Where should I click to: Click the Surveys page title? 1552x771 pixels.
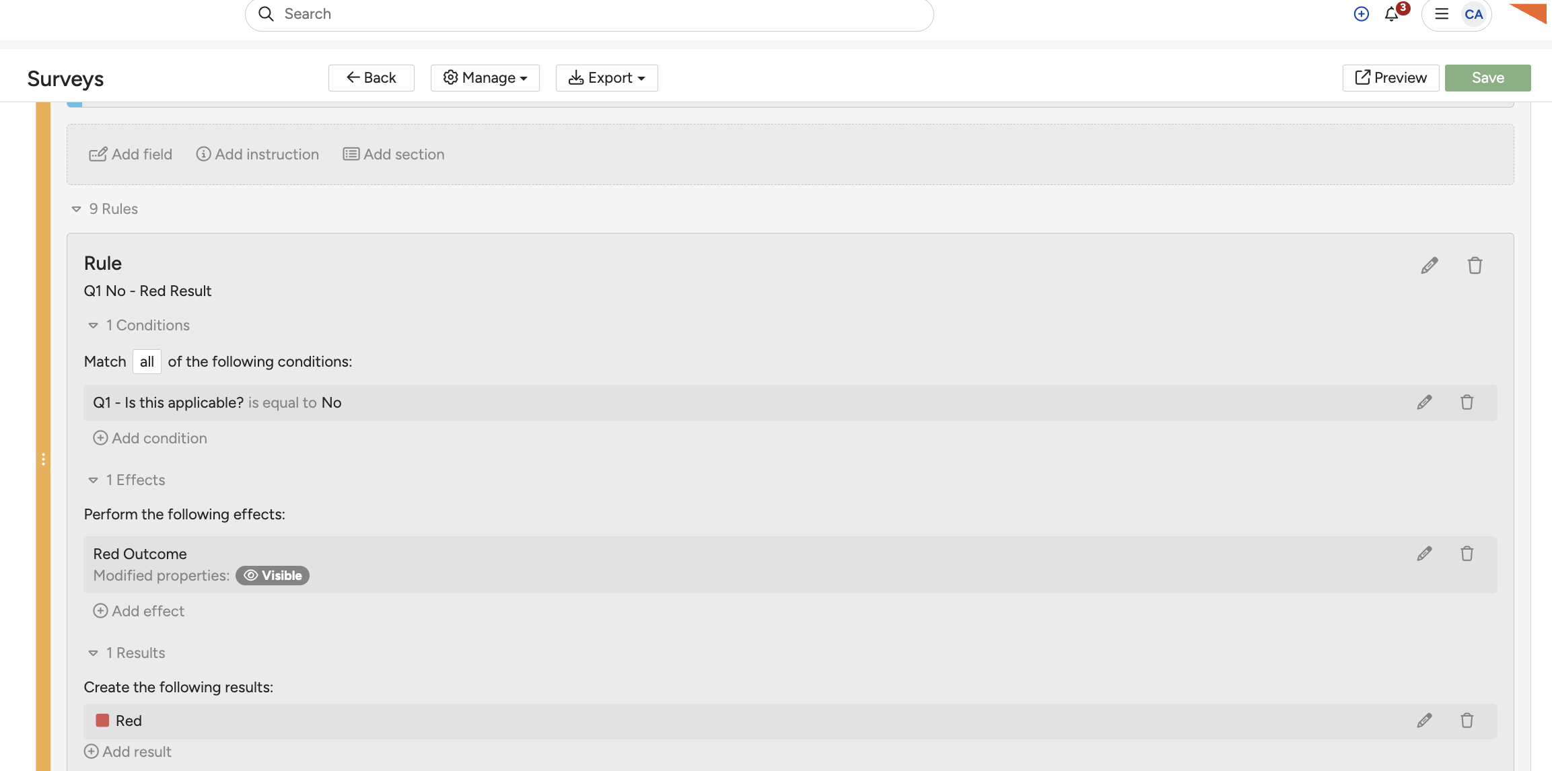65,79
